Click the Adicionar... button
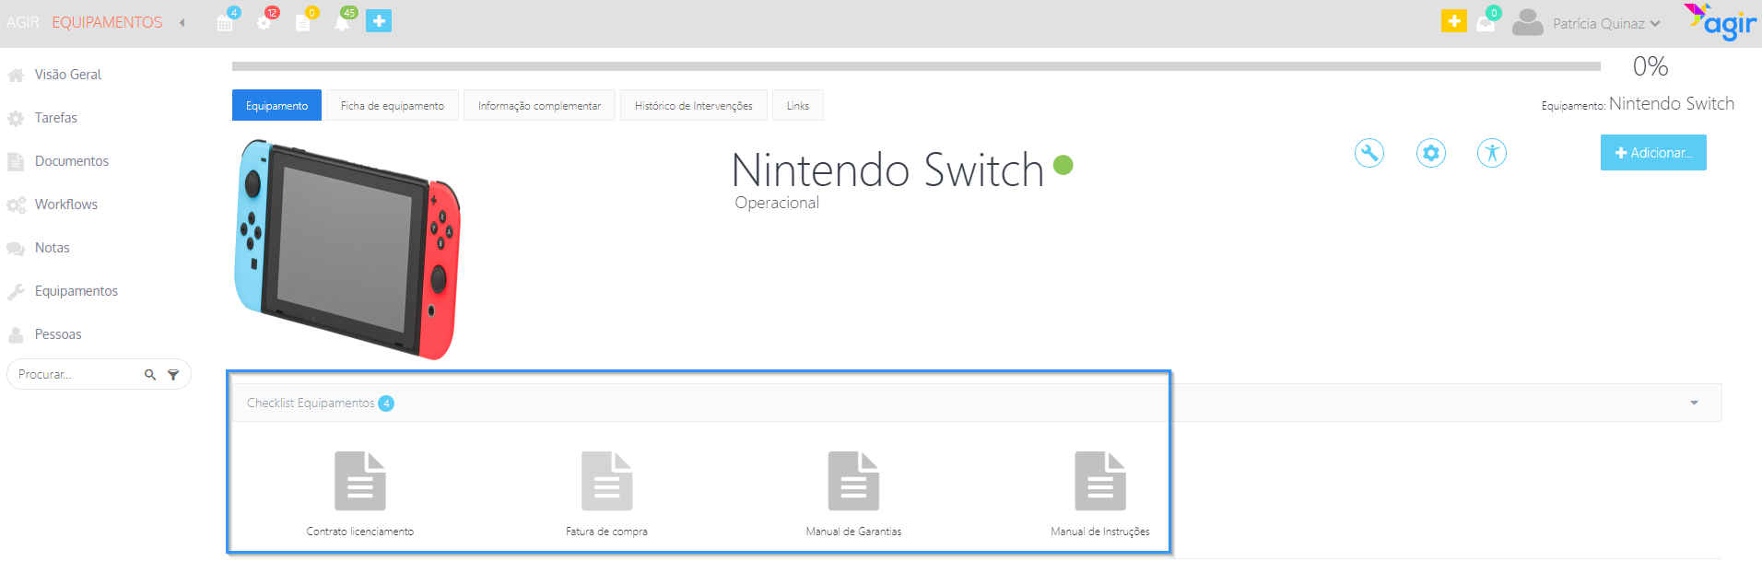 click(1653, 153)
